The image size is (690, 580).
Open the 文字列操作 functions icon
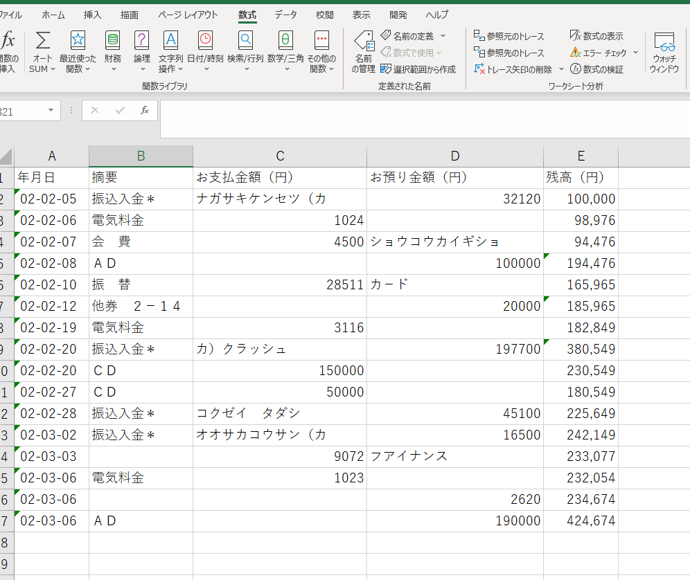[x=170, y=41]
